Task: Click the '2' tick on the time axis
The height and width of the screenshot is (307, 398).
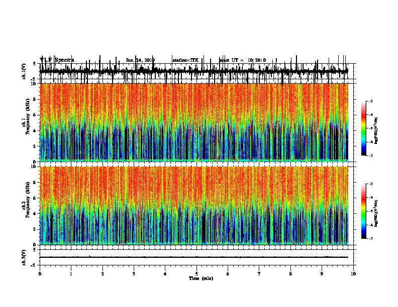Action: [103, 274]
